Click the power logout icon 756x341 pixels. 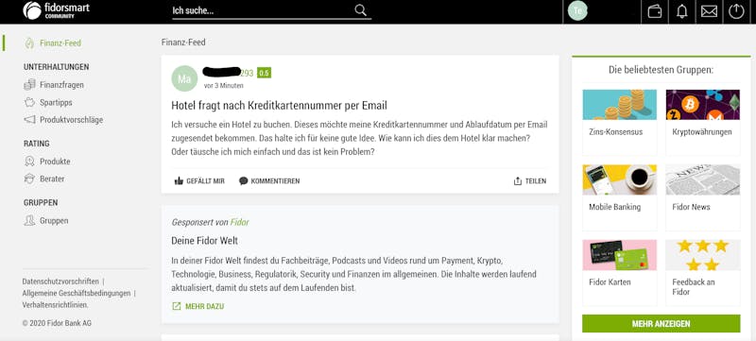tap(736, 10)
